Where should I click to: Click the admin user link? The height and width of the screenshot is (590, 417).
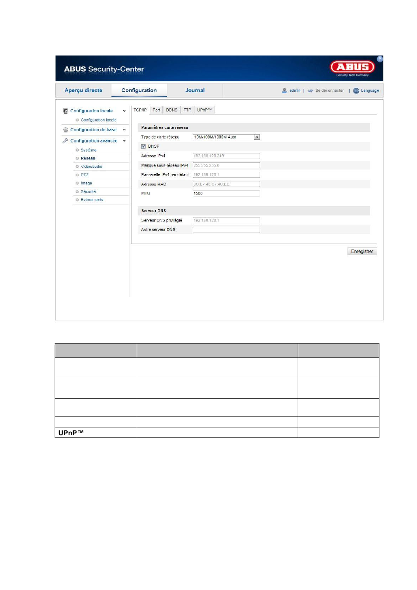point(295,90)
